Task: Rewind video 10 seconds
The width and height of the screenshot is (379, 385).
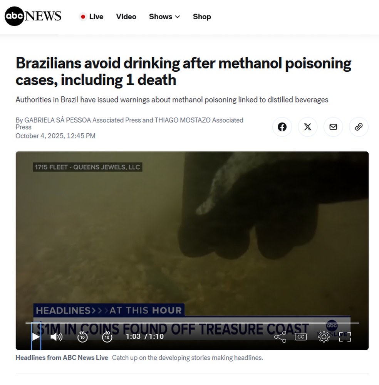Action: 82,336
